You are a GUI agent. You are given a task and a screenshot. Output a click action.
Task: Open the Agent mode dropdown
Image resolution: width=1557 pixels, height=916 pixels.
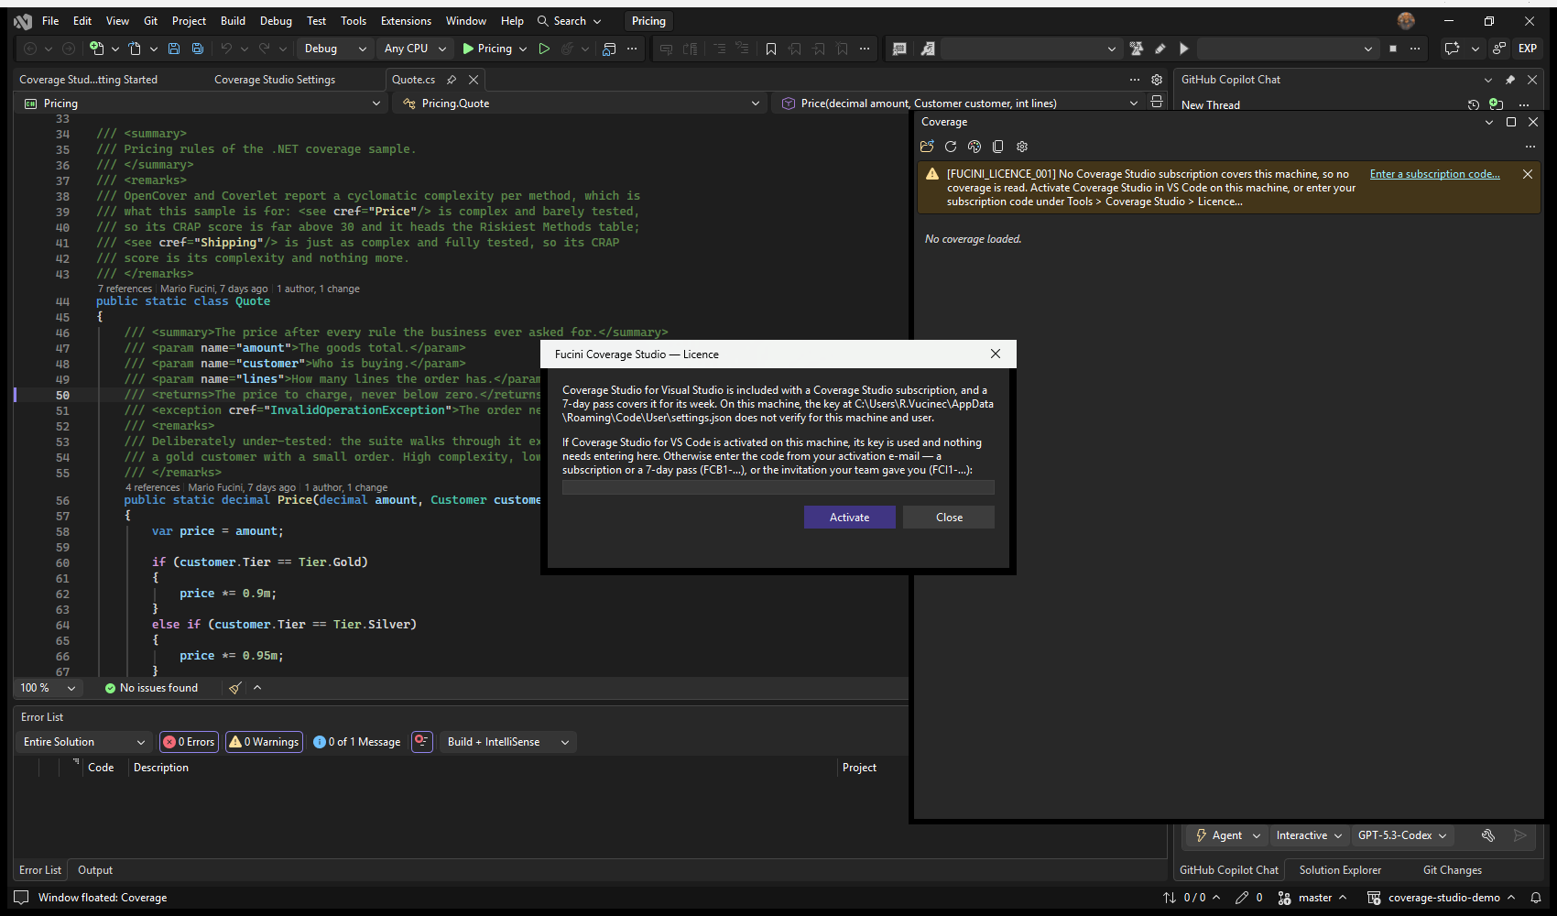pos(1227,835)
